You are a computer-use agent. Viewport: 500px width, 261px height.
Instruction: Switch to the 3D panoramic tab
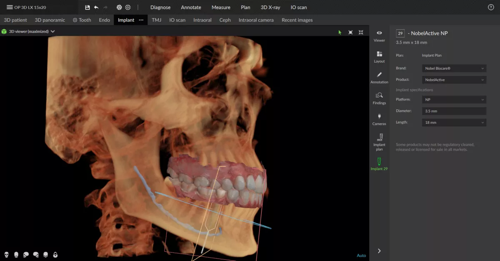(50, 20)
